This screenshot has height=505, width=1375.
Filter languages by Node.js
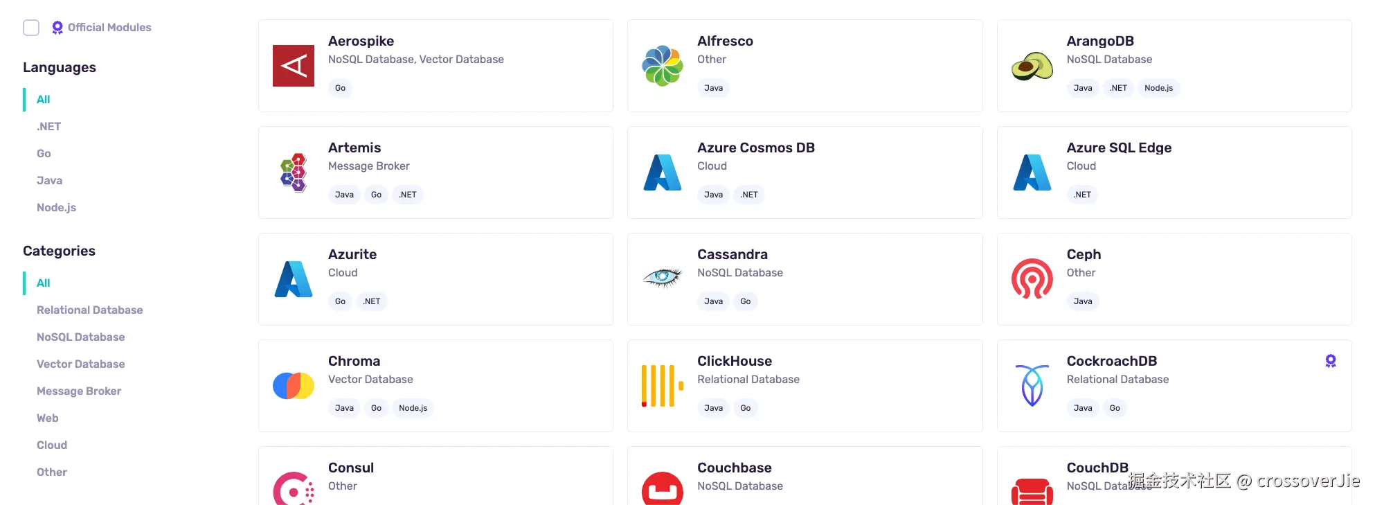(x=56, y=208)
